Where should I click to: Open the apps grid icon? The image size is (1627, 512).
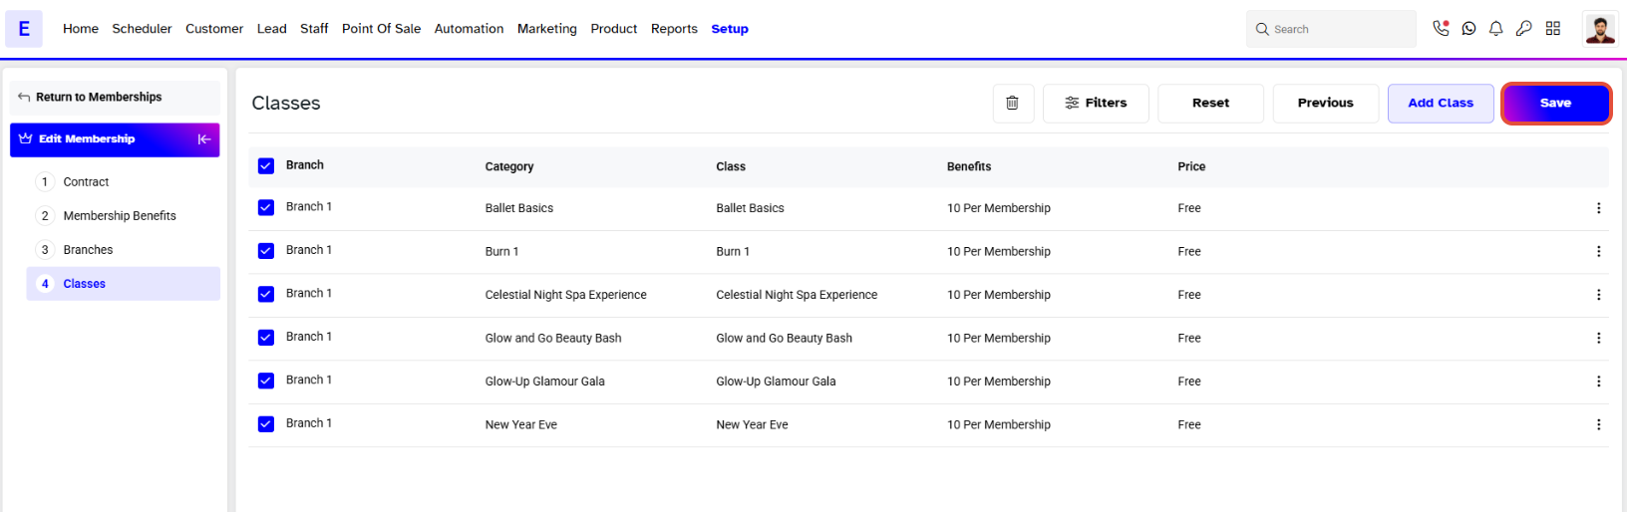click(1553, 29)
